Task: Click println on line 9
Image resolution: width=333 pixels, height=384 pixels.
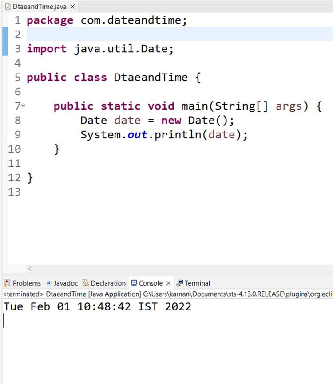Action: point(178,135)
